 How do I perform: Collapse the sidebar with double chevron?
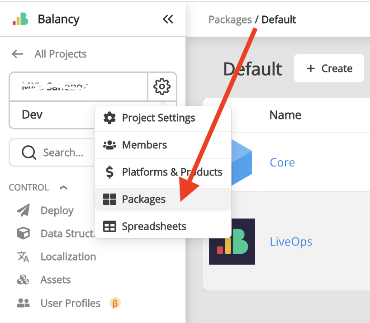(168, 19)
